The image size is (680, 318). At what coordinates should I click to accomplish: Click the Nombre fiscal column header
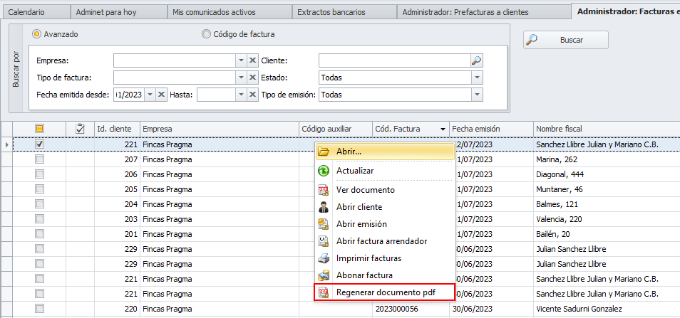click(x=607, y=129)
